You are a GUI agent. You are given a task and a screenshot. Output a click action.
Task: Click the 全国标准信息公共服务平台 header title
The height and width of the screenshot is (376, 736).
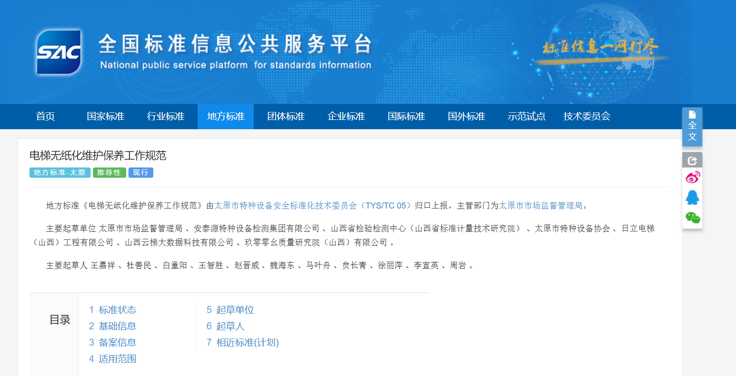click(x=236, y=44)
